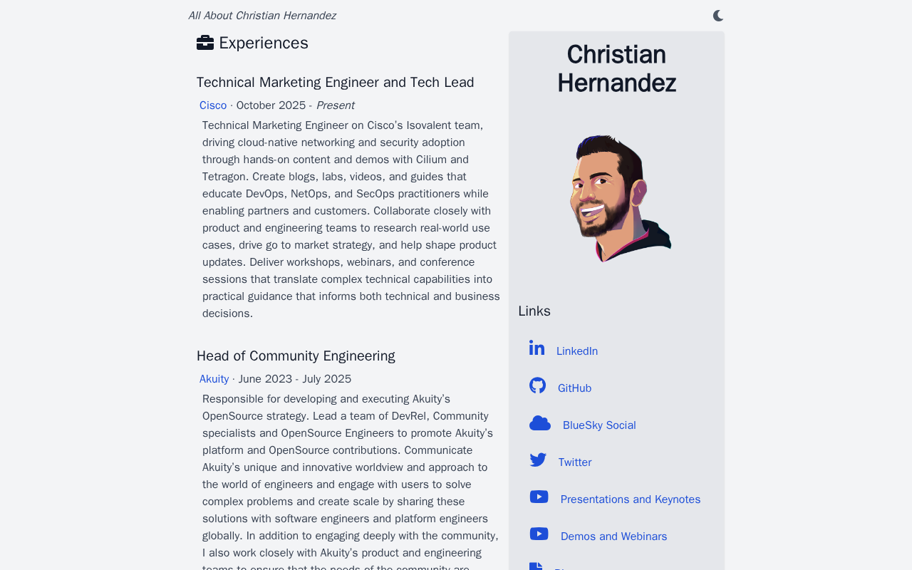
Task: Open the GitHub text link
Action: [574, 388]
